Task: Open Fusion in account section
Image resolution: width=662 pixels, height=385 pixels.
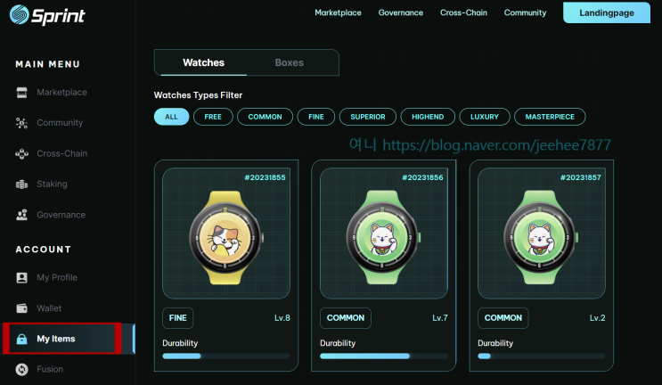Action: pos(50,369)
